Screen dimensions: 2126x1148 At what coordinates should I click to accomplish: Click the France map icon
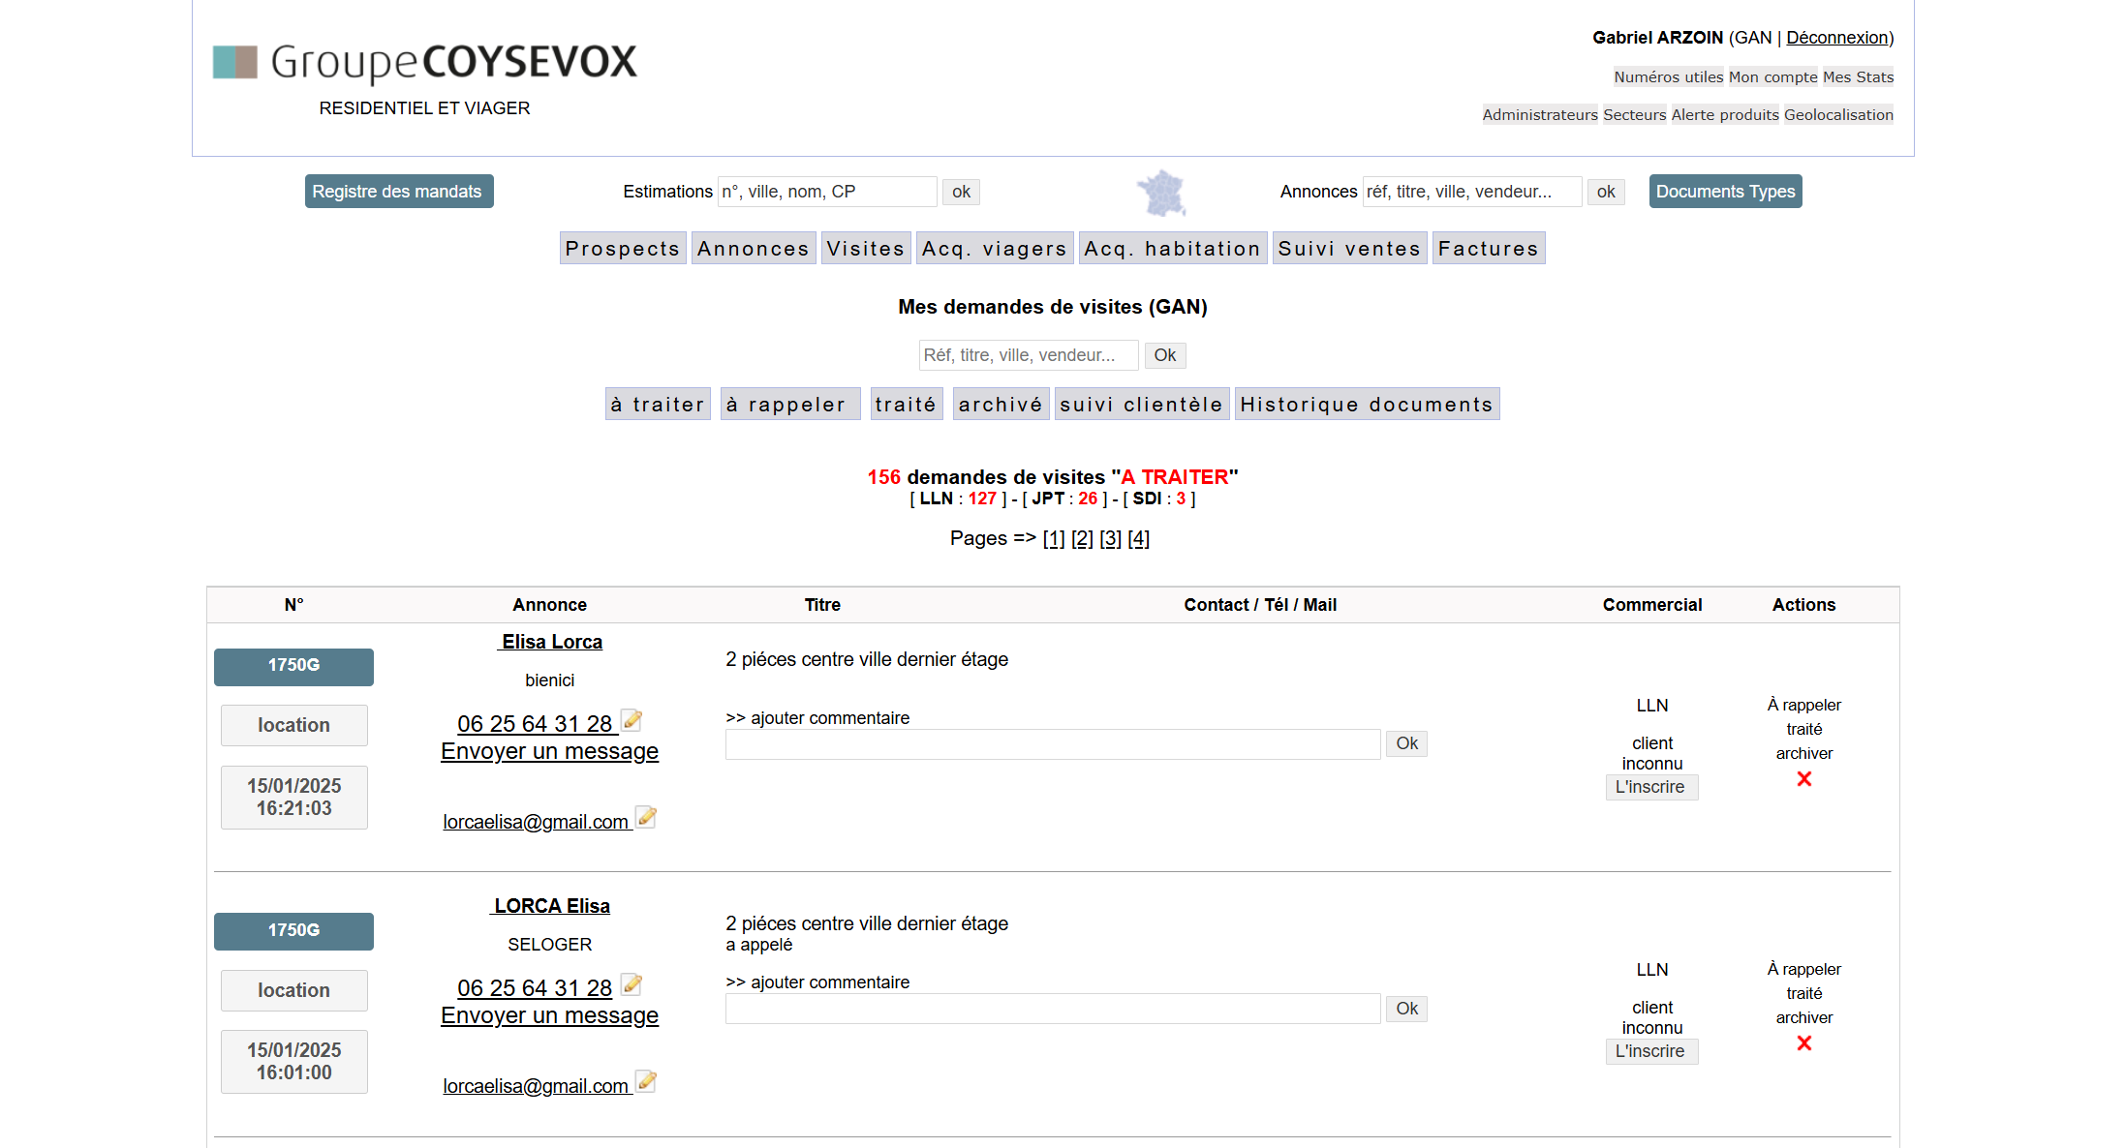(1161, 193)
